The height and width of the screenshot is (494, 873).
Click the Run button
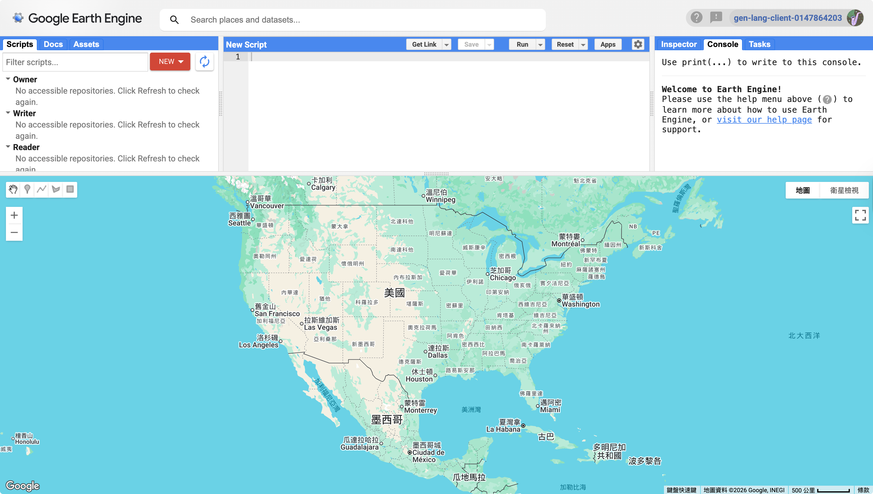click(522, 45)
